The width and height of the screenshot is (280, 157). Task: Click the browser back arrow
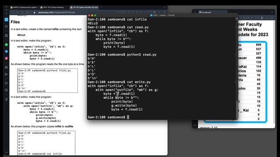pyautogui.click(x=12, y=13)
